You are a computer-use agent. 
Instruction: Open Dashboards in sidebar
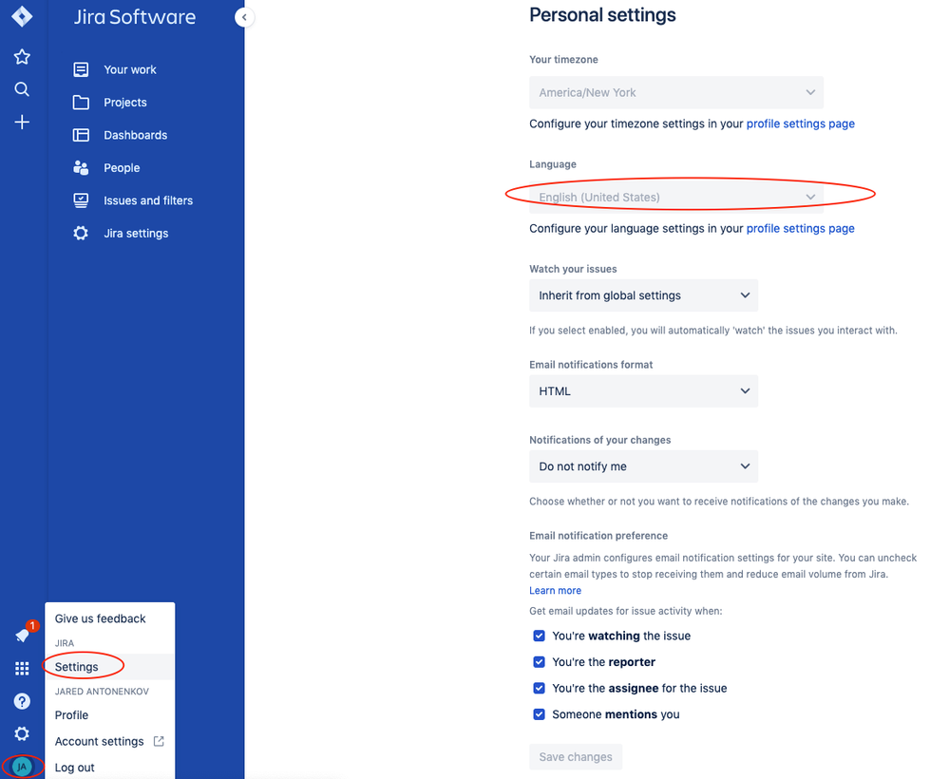135,135
